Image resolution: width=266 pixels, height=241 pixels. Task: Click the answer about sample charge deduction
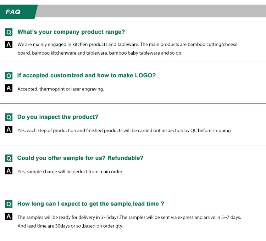click(71, 172)
